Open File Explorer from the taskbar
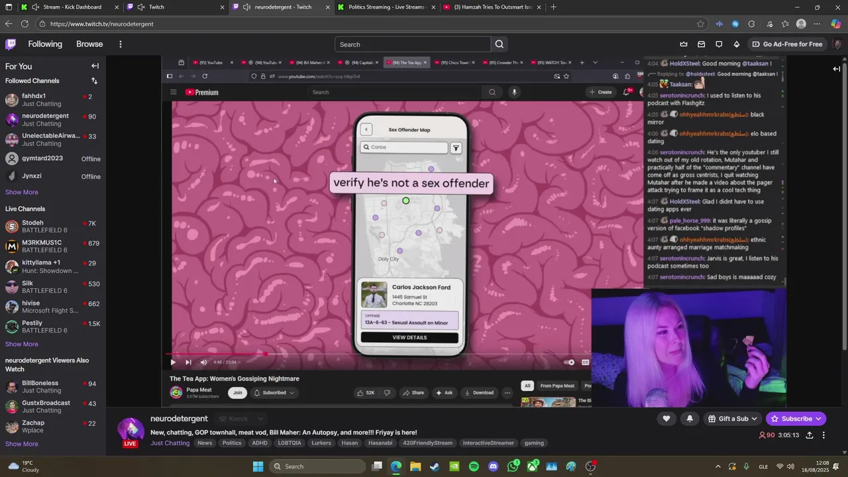Screen dimensions: 848x477 tap(415, 466)
